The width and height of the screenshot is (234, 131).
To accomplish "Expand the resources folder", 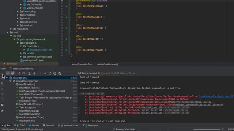I will (11, 29).
